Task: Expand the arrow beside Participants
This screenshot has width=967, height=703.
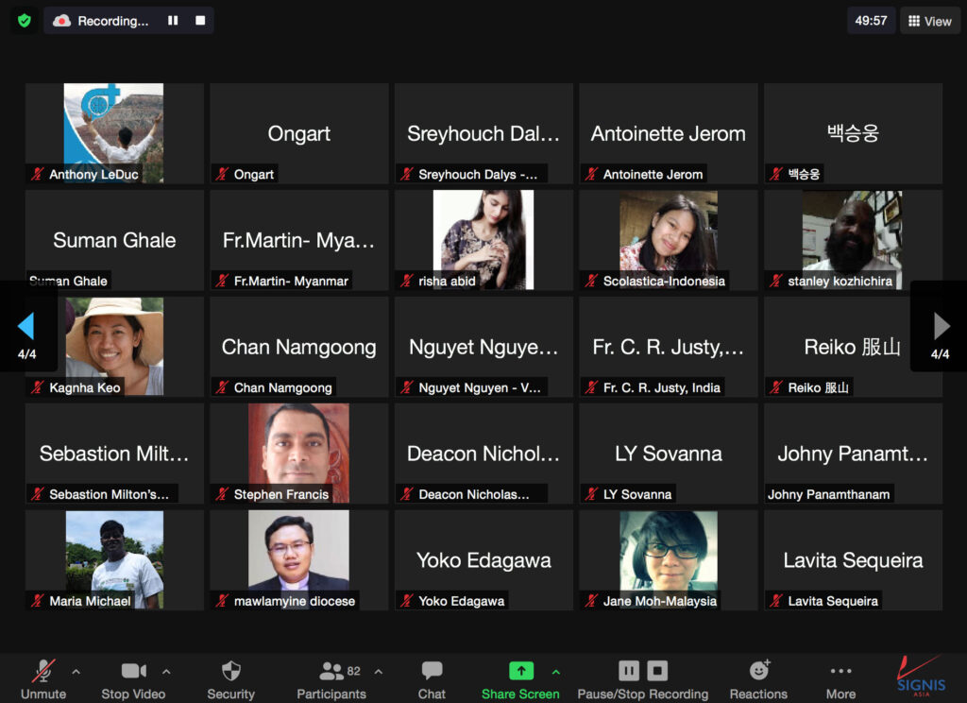Action: 379,672
